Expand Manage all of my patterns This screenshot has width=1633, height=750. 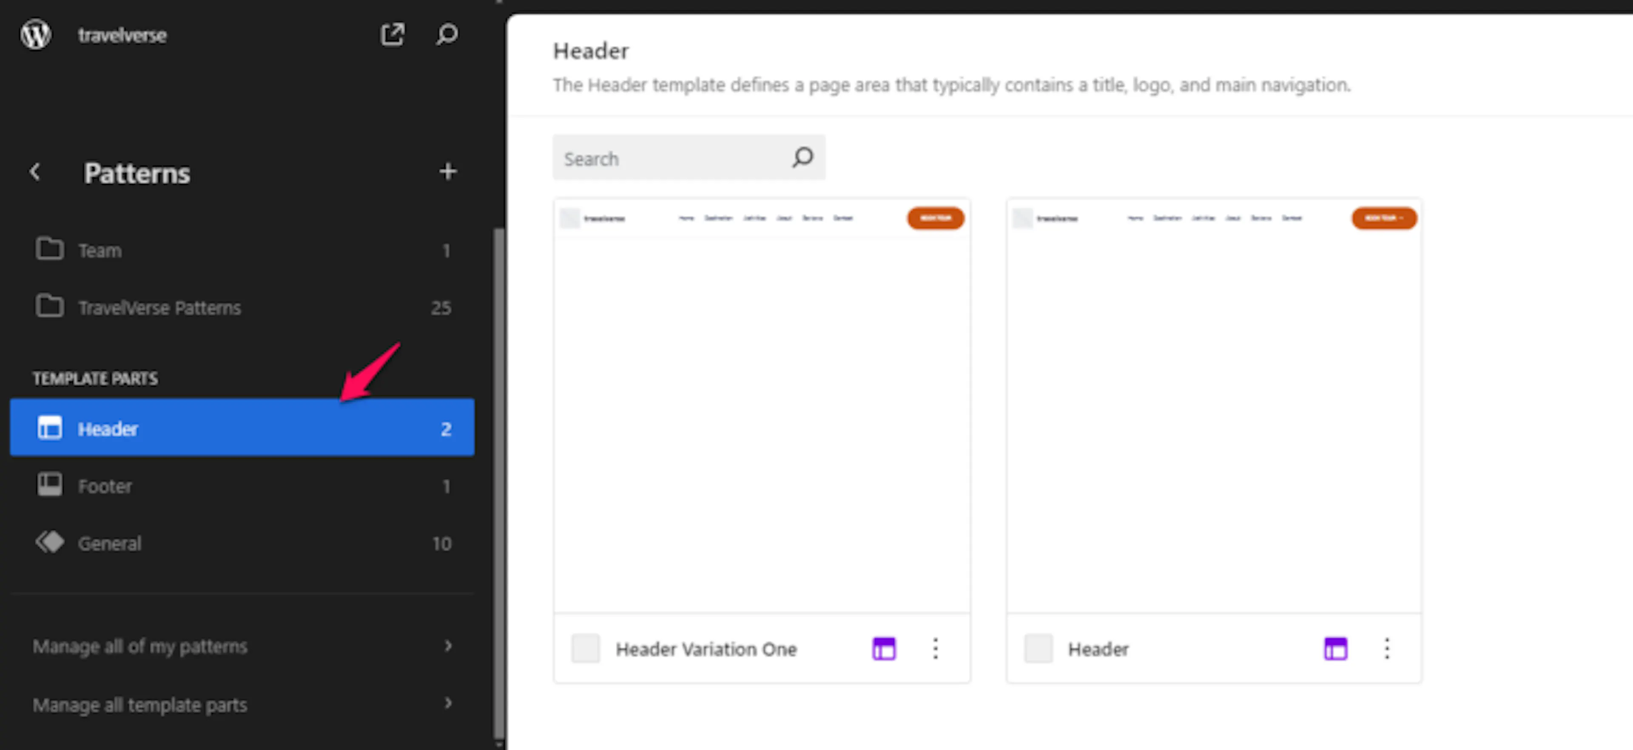(x=242, y=647)
